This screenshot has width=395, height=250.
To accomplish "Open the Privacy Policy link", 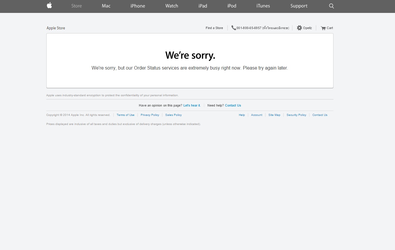I will point(150,115).
